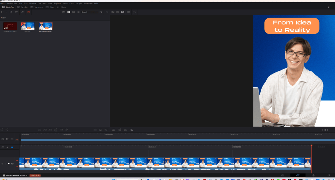Click the camera replay icon

coord(134,12)
